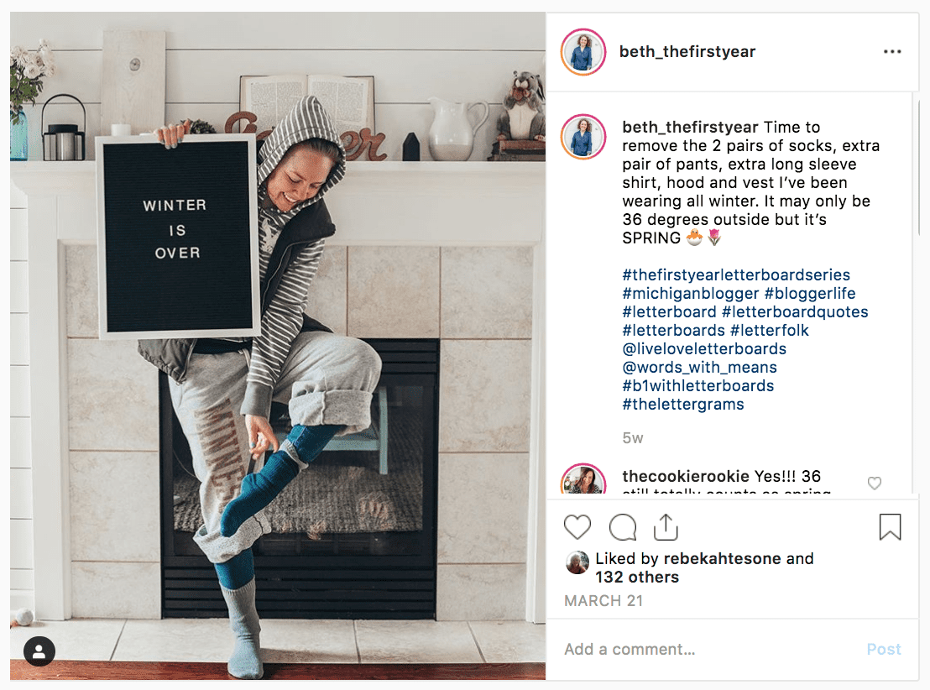Open the three-dot more options menu
Viewport: 930px width, 690px height.
point(892,51)
